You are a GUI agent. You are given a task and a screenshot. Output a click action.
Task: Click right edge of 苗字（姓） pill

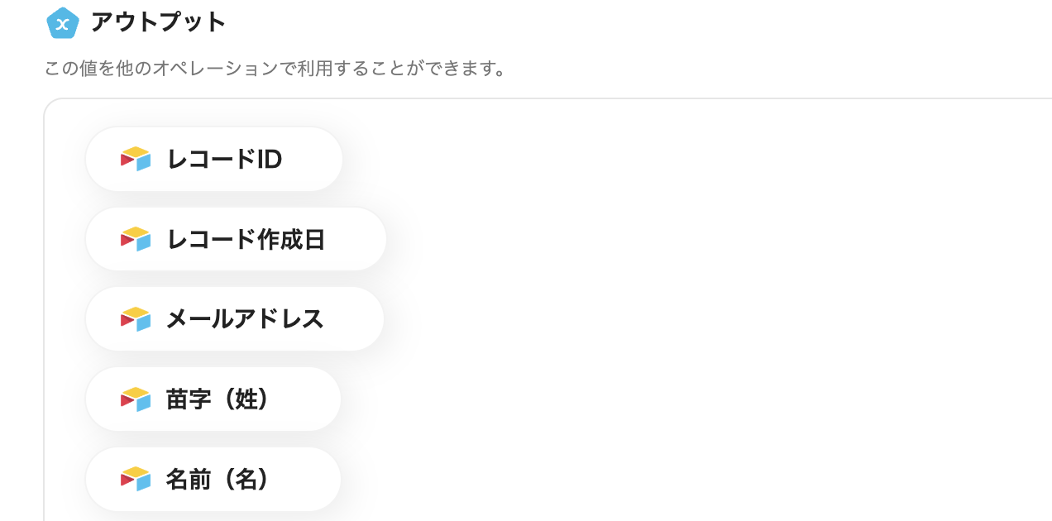tap(328, 399)
